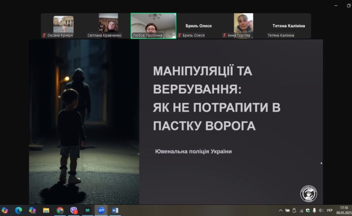The image size is (352, 216).
Task: Open Microsoft Edge from the taskbar
Action: click(x=19, y=210)
